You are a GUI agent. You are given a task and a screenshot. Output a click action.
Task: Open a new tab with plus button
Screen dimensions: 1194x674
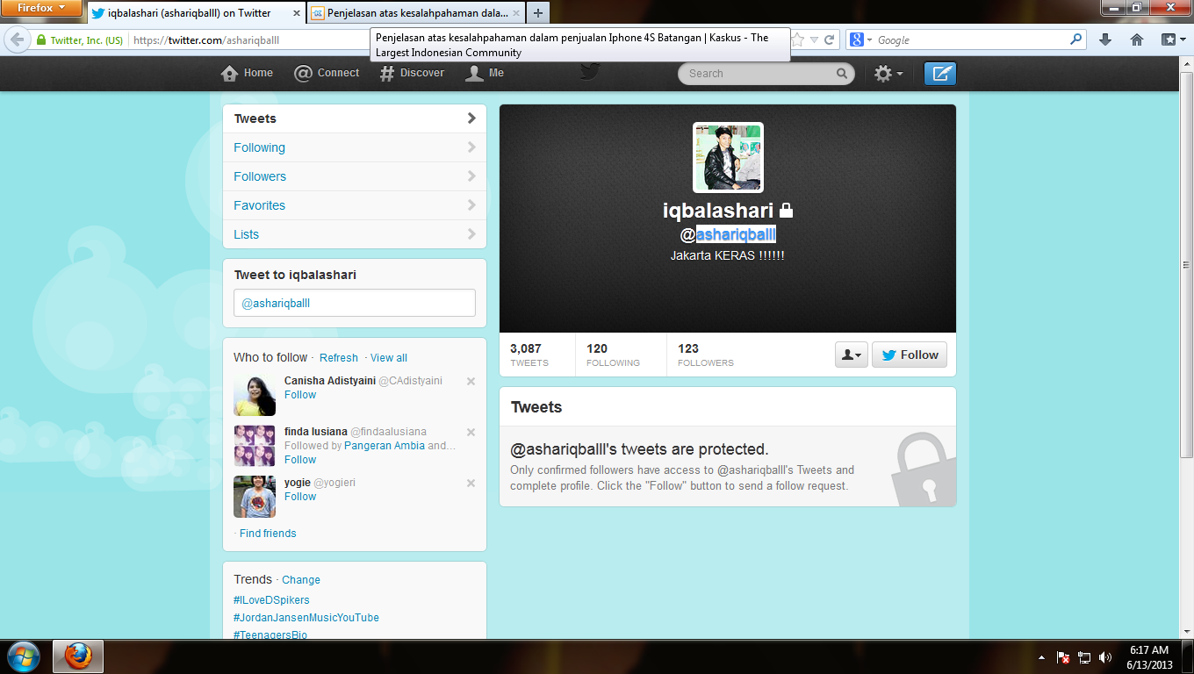tap(538, 13)
